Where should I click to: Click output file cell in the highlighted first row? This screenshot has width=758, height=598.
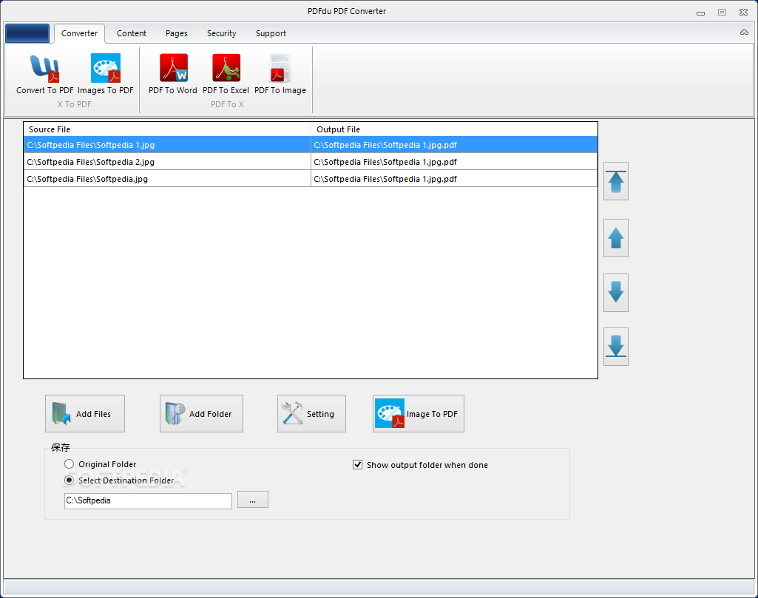pyautogui.click(x=454, y=144)
